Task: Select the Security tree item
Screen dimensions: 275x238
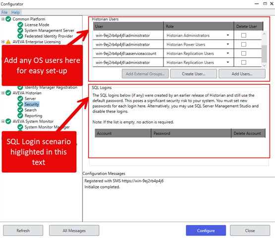Action: (32, 104)
